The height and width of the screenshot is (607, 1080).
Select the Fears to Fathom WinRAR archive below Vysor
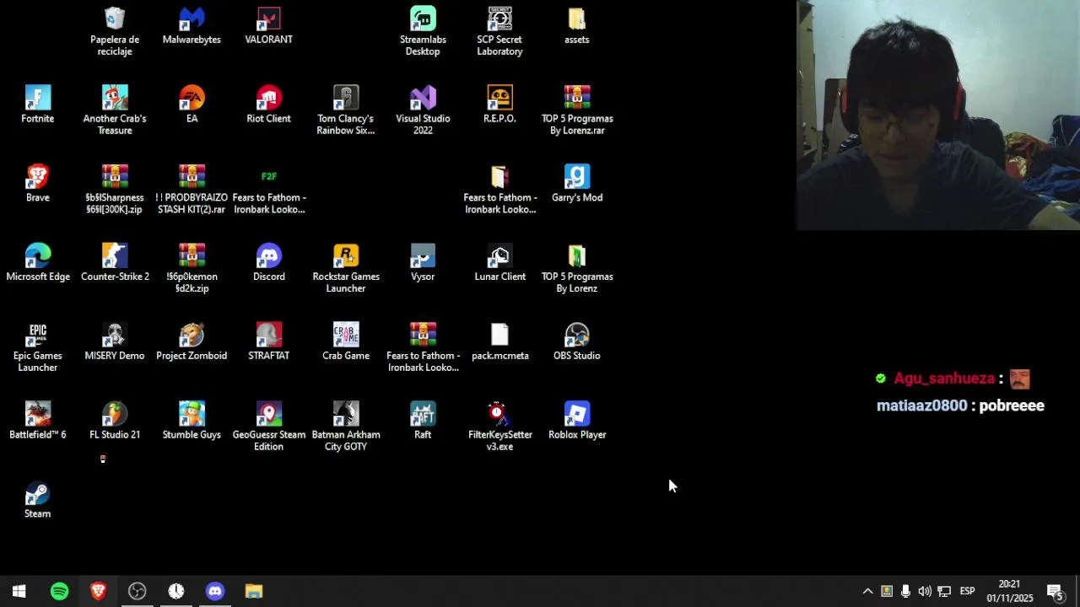(423, 348)
